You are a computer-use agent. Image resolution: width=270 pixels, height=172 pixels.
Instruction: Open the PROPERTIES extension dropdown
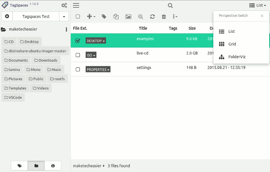tap(98, 69)
